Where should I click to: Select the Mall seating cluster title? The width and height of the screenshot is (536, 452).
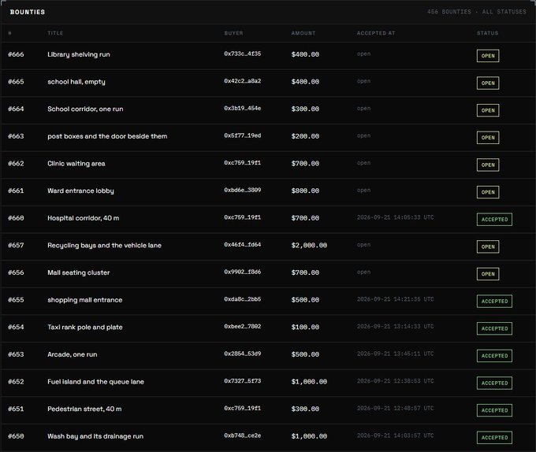(x=79, y=272)
